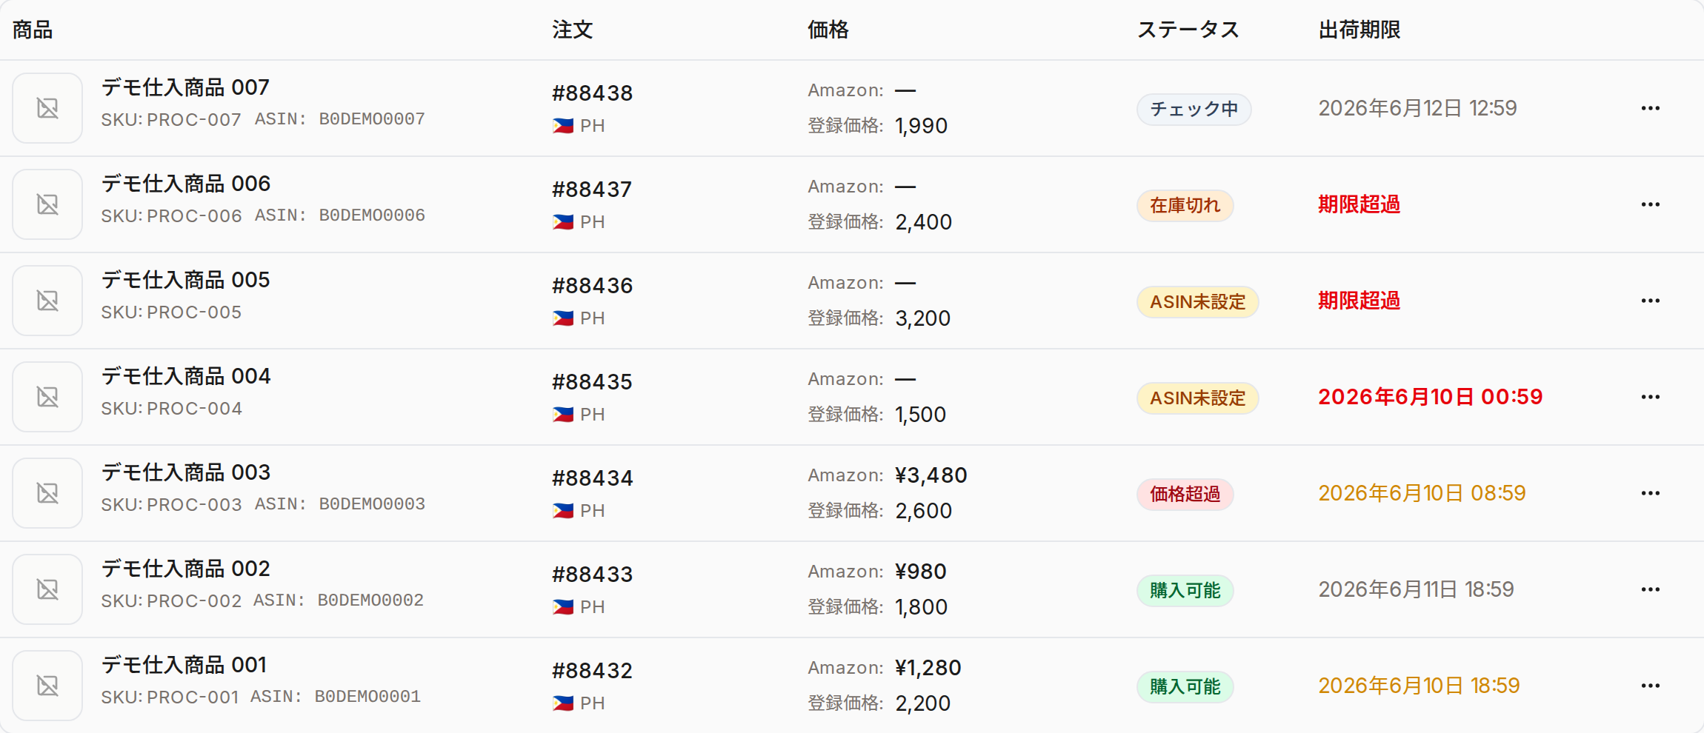The width and height of the screenshot is (1704, 733).
Task: Open order number #88432
Action: click(592, 671)
